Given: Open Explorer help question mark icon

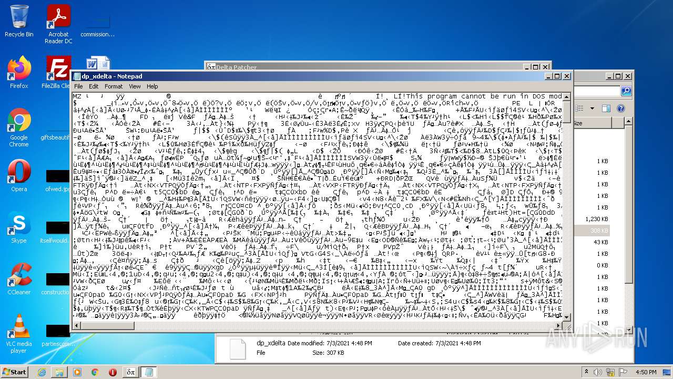Looking at the screenshot, I should click(x=620, y=108).
